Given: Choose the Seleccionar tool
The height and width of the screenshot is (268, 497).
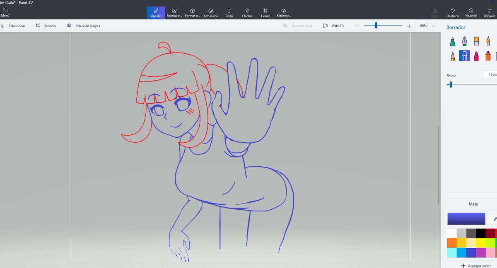Looking at the screenshot, I should [x=13, y=26].
